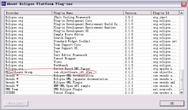The image size is (188, 110).
Task: Select the JUnit Testing Framework row
Action: click(92, 17)
